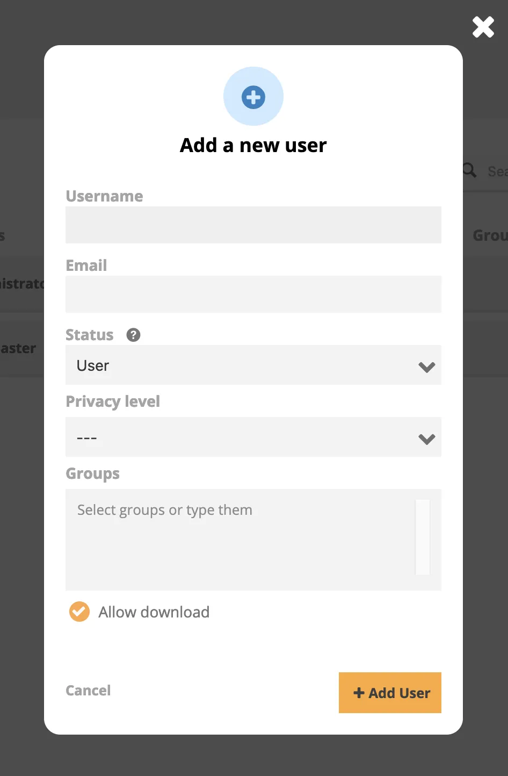Viewport: 508px width, 776px height.
Task: Click the Privacy level dropdown chevron arrow
Action: click(426, 439)
